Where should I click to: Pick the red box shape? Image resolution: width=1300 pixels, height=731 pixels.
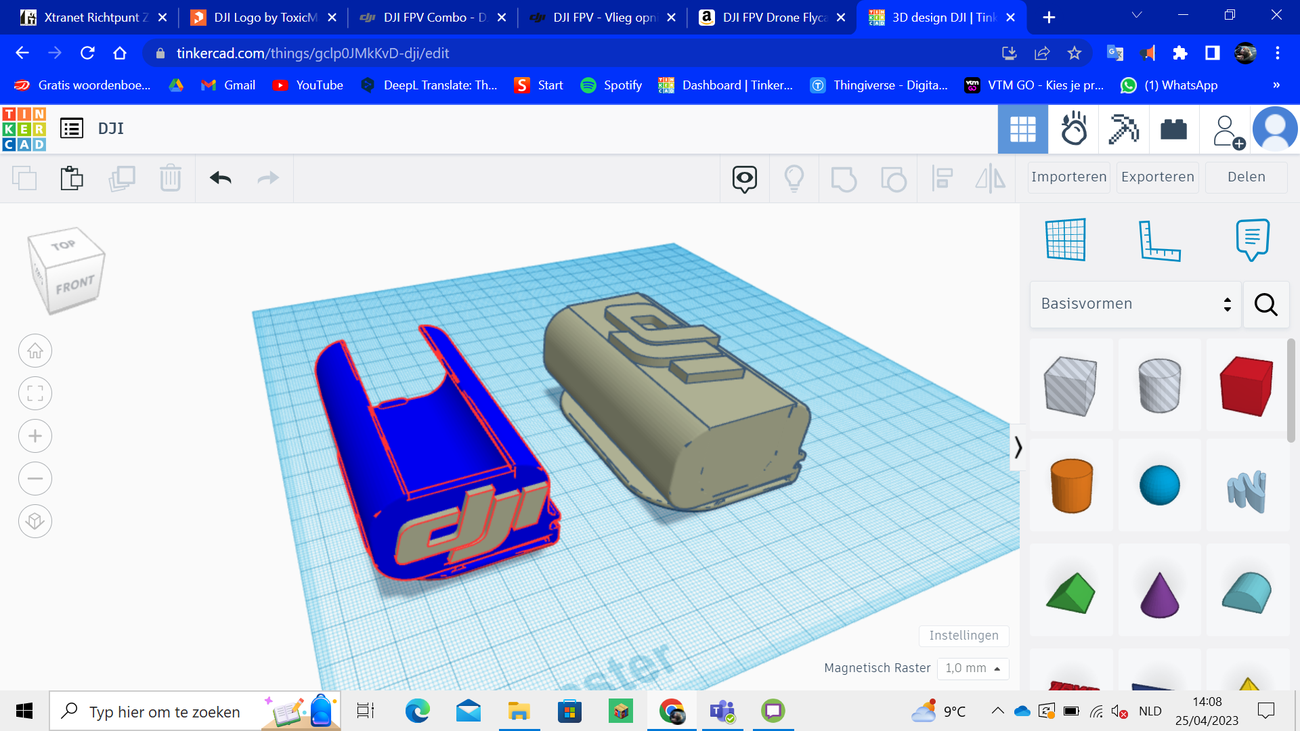[1247, 385]
